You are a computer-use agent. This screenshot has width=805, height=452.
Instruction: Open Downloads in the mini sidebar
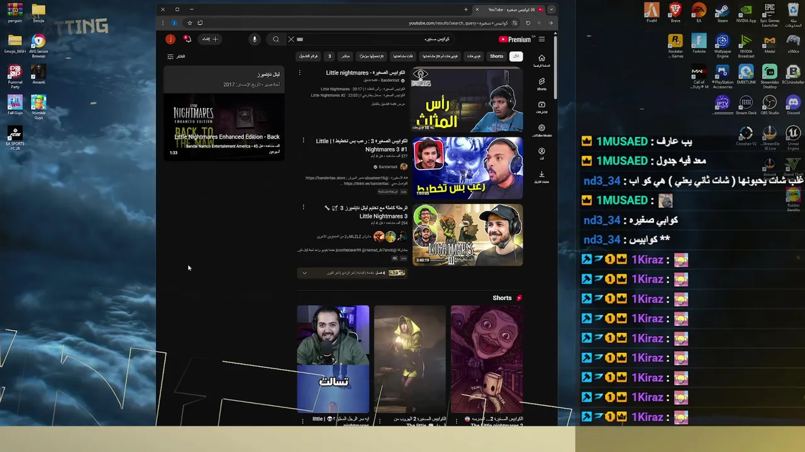pyautogui.click(x=541, y=177)
